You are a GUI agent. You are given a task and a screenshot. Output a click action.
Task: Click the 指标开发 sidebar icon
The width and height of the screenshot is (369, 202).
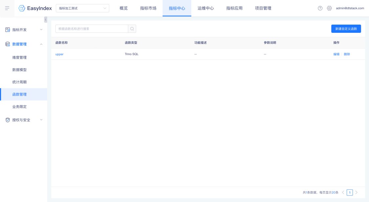coord(8,30)
